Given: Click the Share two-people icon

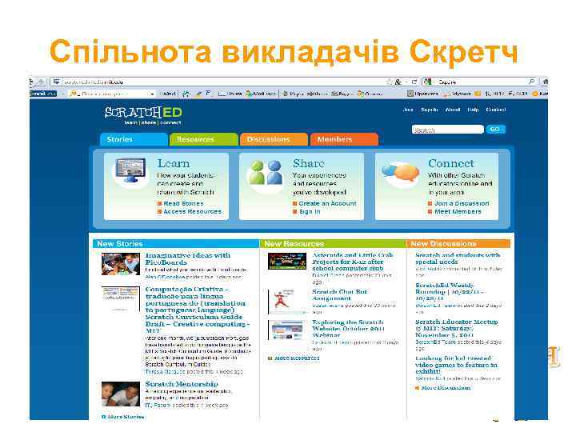Looking at the screenshot, I should (266, 172).
